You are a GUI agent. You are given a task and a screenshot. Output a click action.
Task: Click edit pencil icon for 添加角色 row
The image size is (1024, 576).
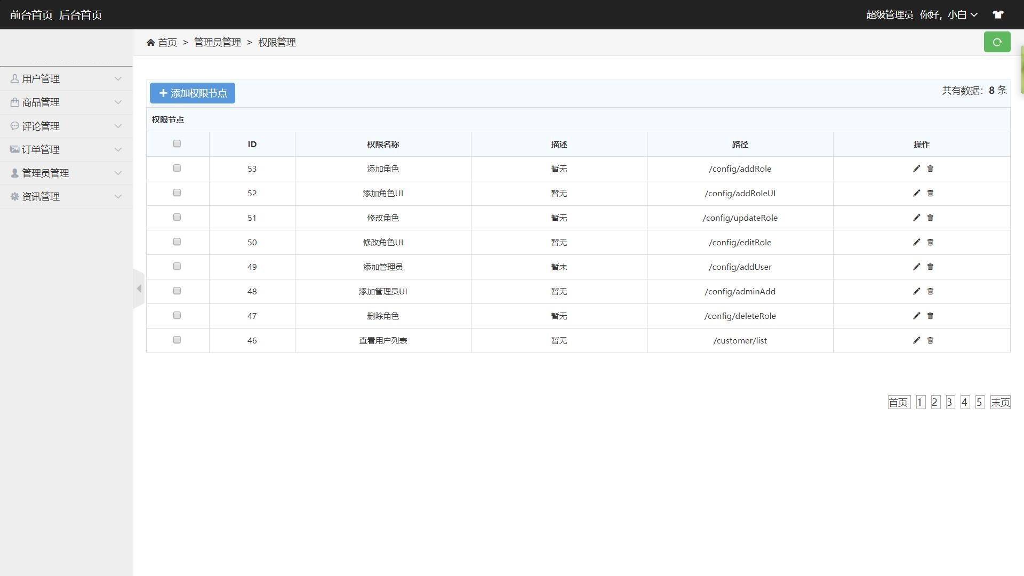coord(916,169)
